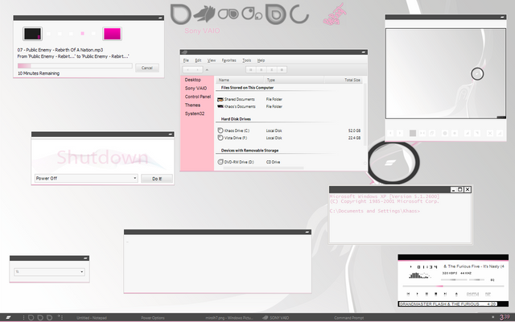
Task: Click the pink song seek bar
Action: (x=453, y=287)
